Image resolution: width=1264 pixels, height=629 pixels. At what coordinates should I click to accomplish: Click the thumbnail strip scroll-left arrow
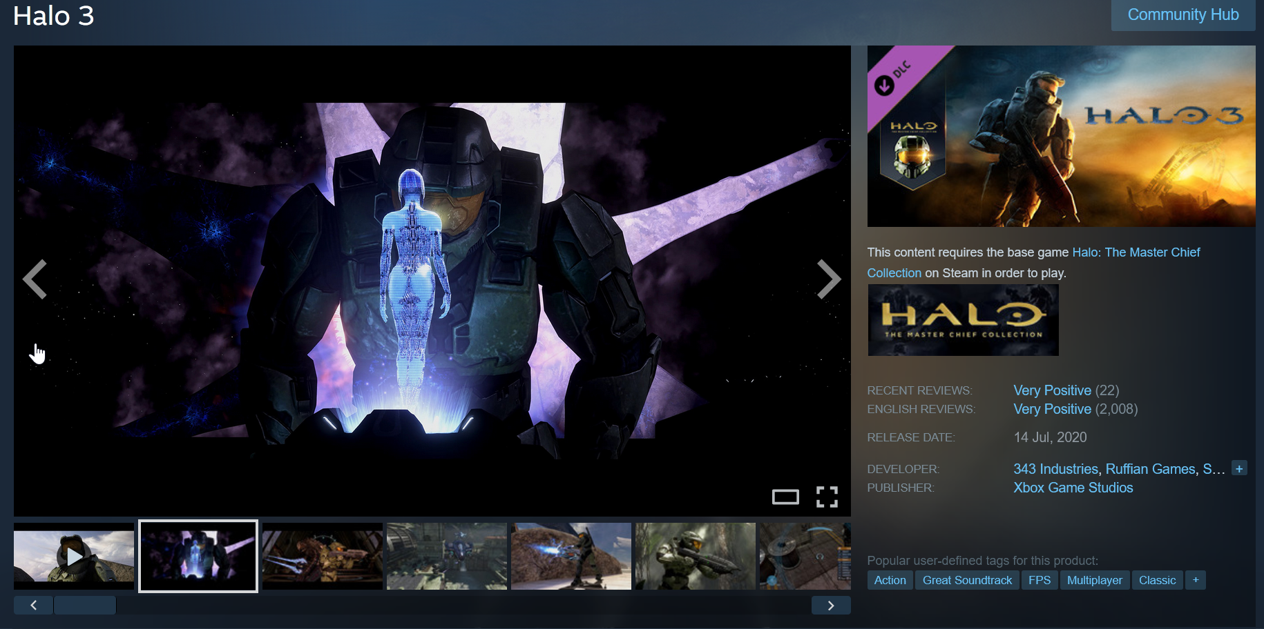tap(33, 605)
